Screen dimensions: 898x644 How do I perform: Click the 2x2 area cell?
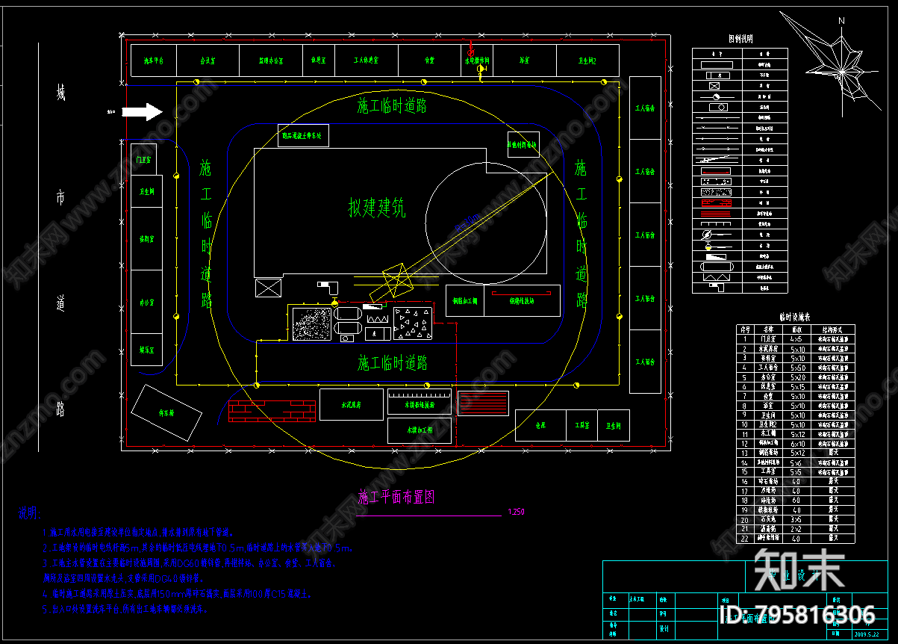[x=796, y=528]
